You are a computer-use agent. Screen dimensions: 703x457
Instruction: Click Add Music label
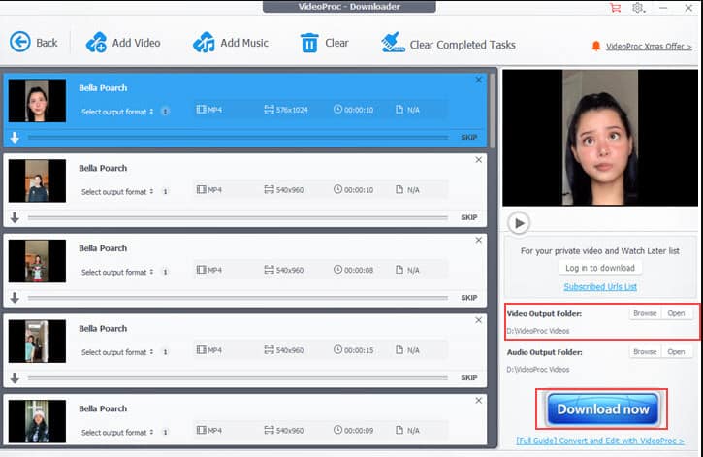(244, 43)
